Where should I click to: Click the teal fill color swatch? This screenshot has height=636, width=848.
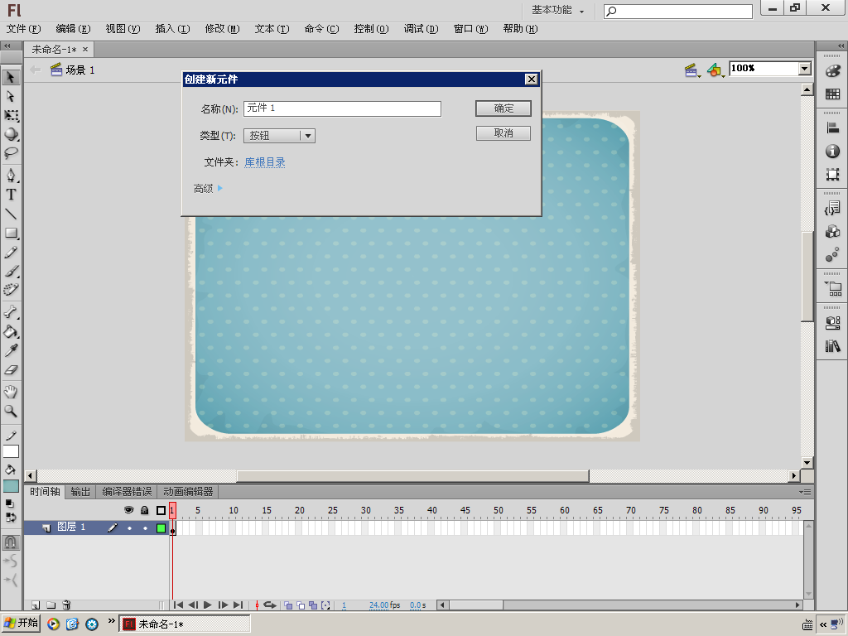(11, 486)
